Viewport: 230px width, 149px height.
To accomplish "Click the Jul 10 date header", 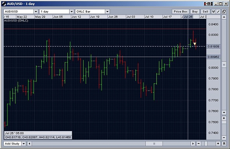I will [x=149, y=17].
